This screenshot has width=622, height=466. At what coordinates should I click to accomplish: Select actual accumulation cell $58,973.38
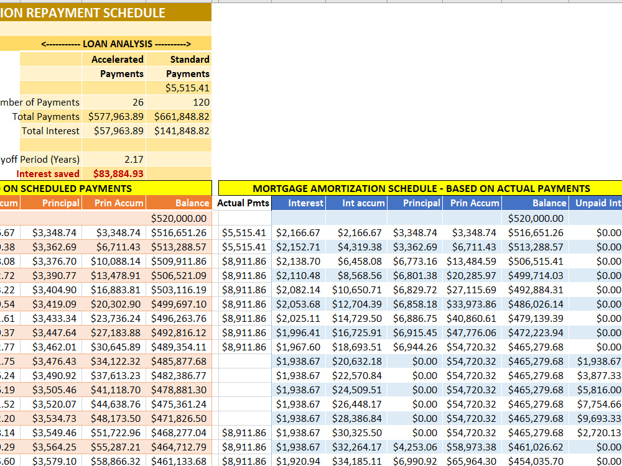[x=472, y=447]
